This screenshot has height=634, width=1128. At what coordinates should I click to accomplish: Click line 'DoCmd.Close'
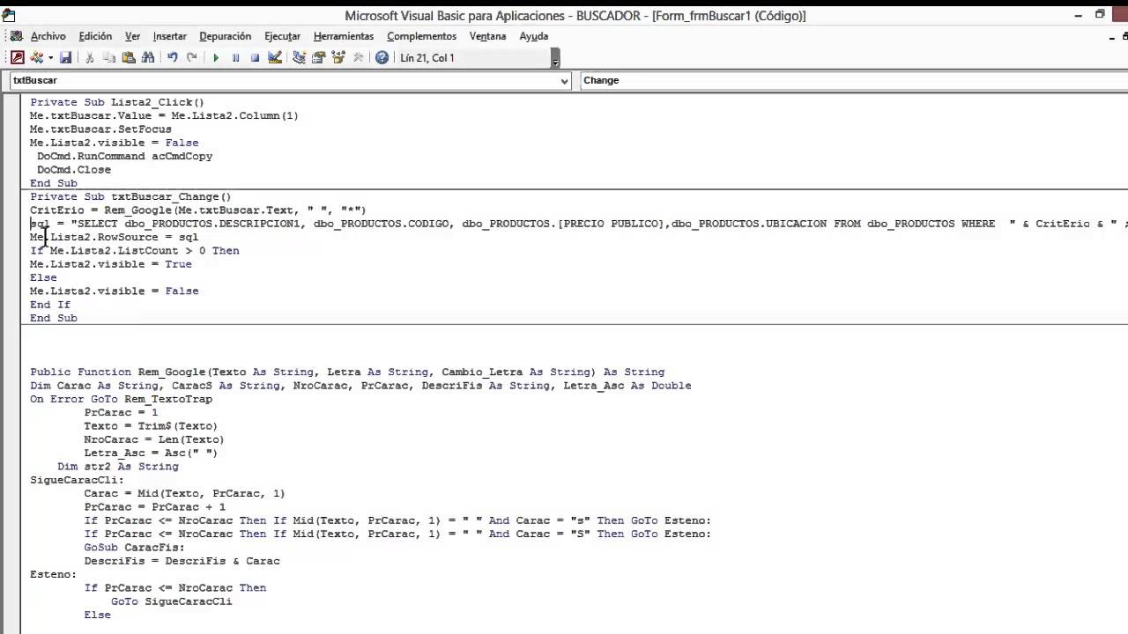coord(74,170)
